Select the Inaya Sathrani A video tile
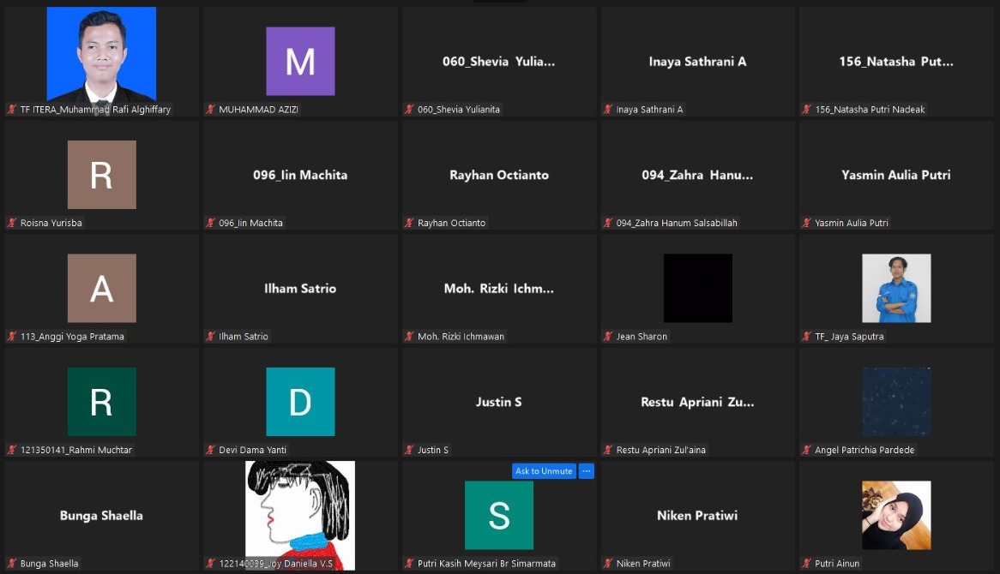This screenshot has height=574, width=1000. pos(697,62)
